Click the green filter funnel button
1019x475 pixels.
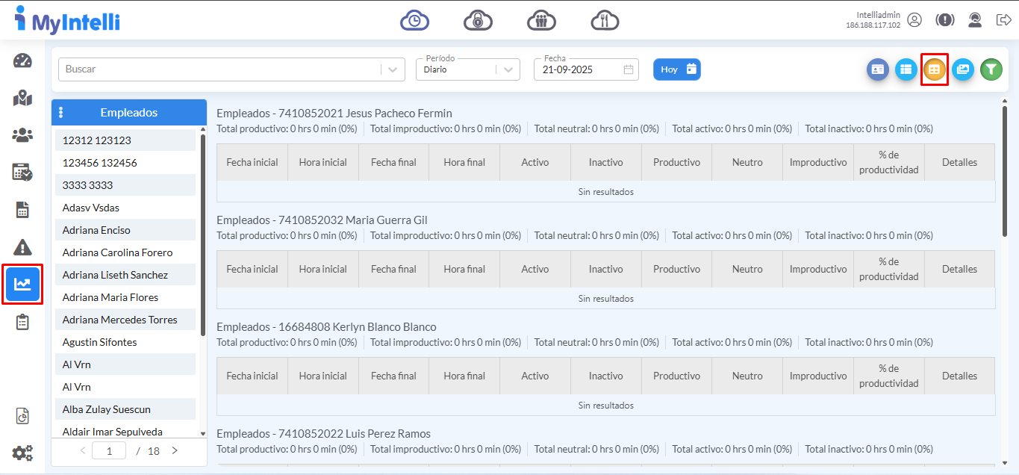[x=991, y=69]
